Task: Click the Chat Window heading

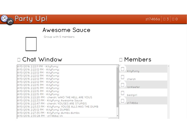Action: (x=42, y=59)
